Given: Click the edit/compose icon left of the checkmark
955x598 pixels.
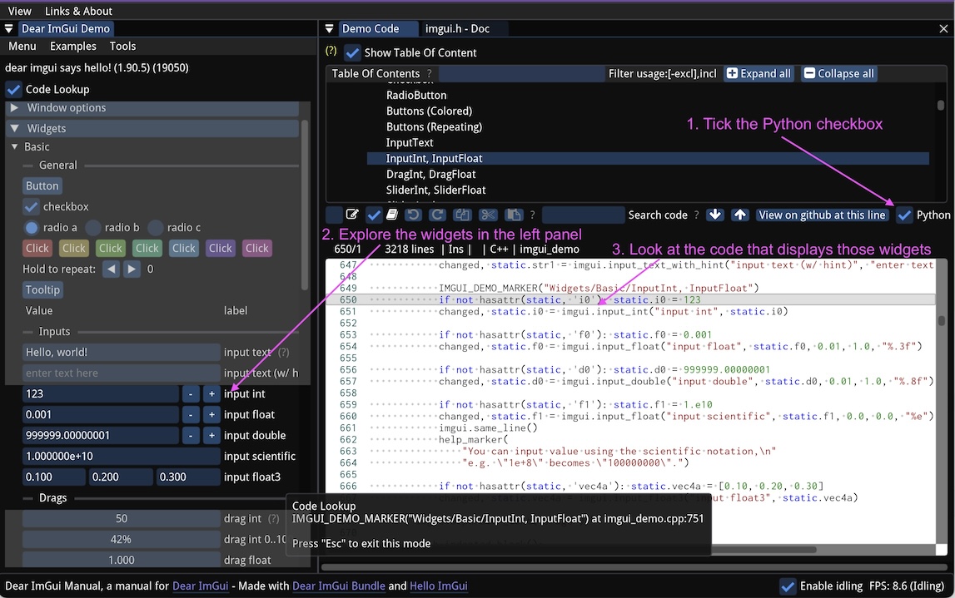Looking at the screenshot, I should (x=352, y=215).
